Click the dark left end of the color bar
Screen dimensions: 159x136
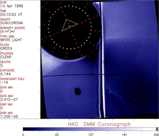(25, 129)
